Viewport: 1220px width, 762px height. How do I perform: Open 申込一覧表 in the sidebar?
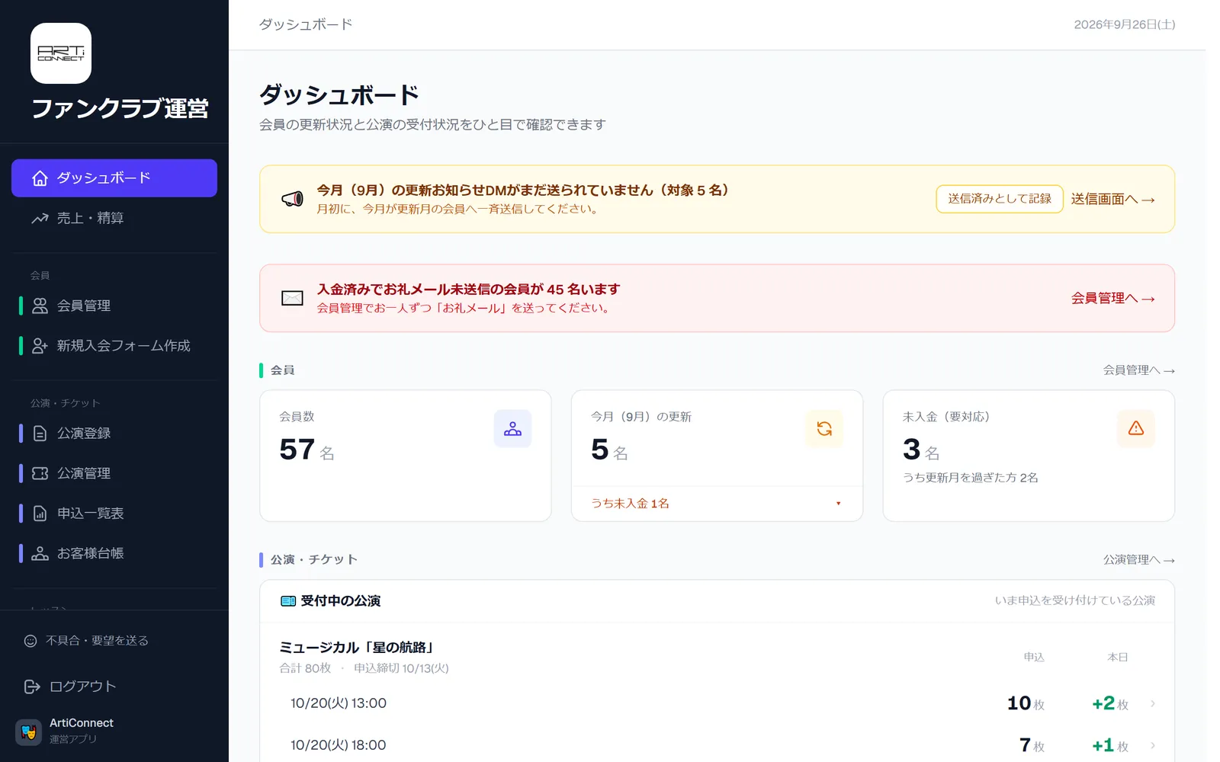click(114, 514)
